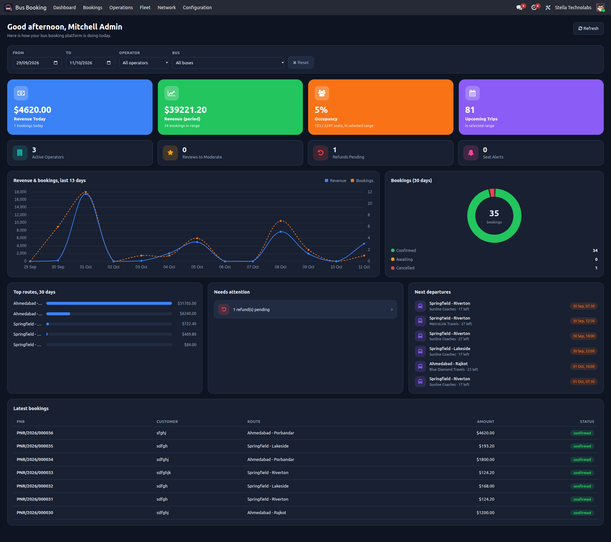This screenshot has height=542, width=611.
Task: Click the 01 Oct revenue peak point
Action: tap(86, 194)
